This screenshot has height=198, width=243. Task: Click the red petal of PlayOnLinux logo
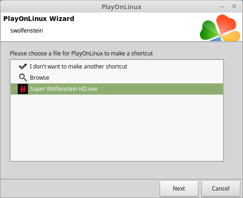click(226, 24)
